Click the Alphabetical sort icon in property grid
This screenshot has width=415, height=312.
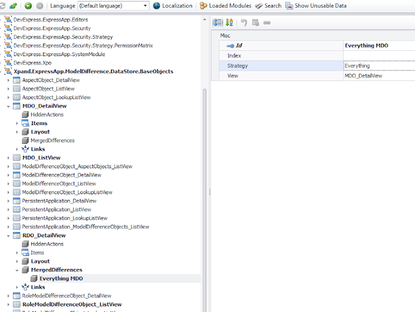point(229,22)
